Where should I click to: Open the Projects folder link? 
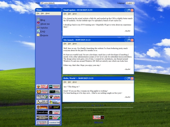[x=44, y=35]
